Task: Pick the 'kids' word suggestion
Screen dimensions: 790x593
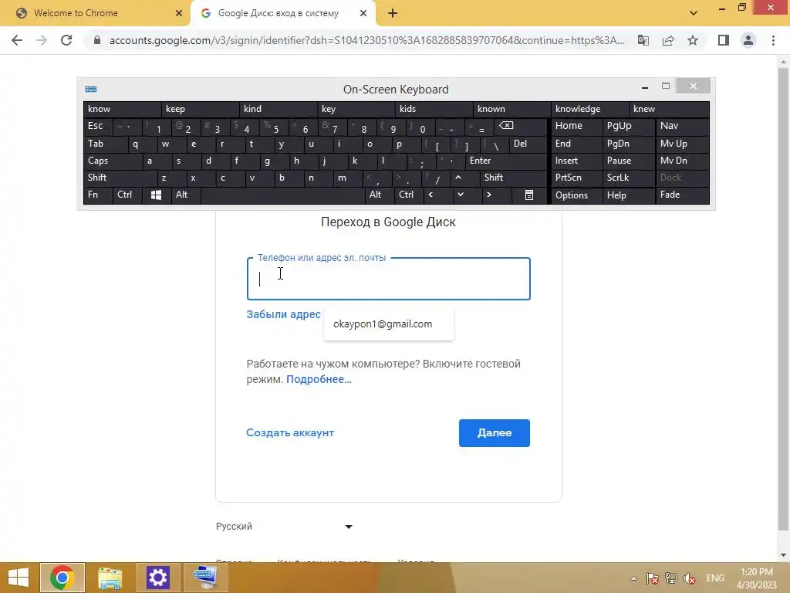Action: click(x=434, y=109)
